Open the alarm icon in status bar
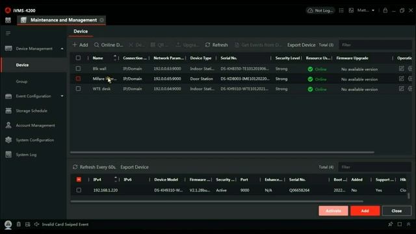This screenshot has width=416, height=234. 8,224
